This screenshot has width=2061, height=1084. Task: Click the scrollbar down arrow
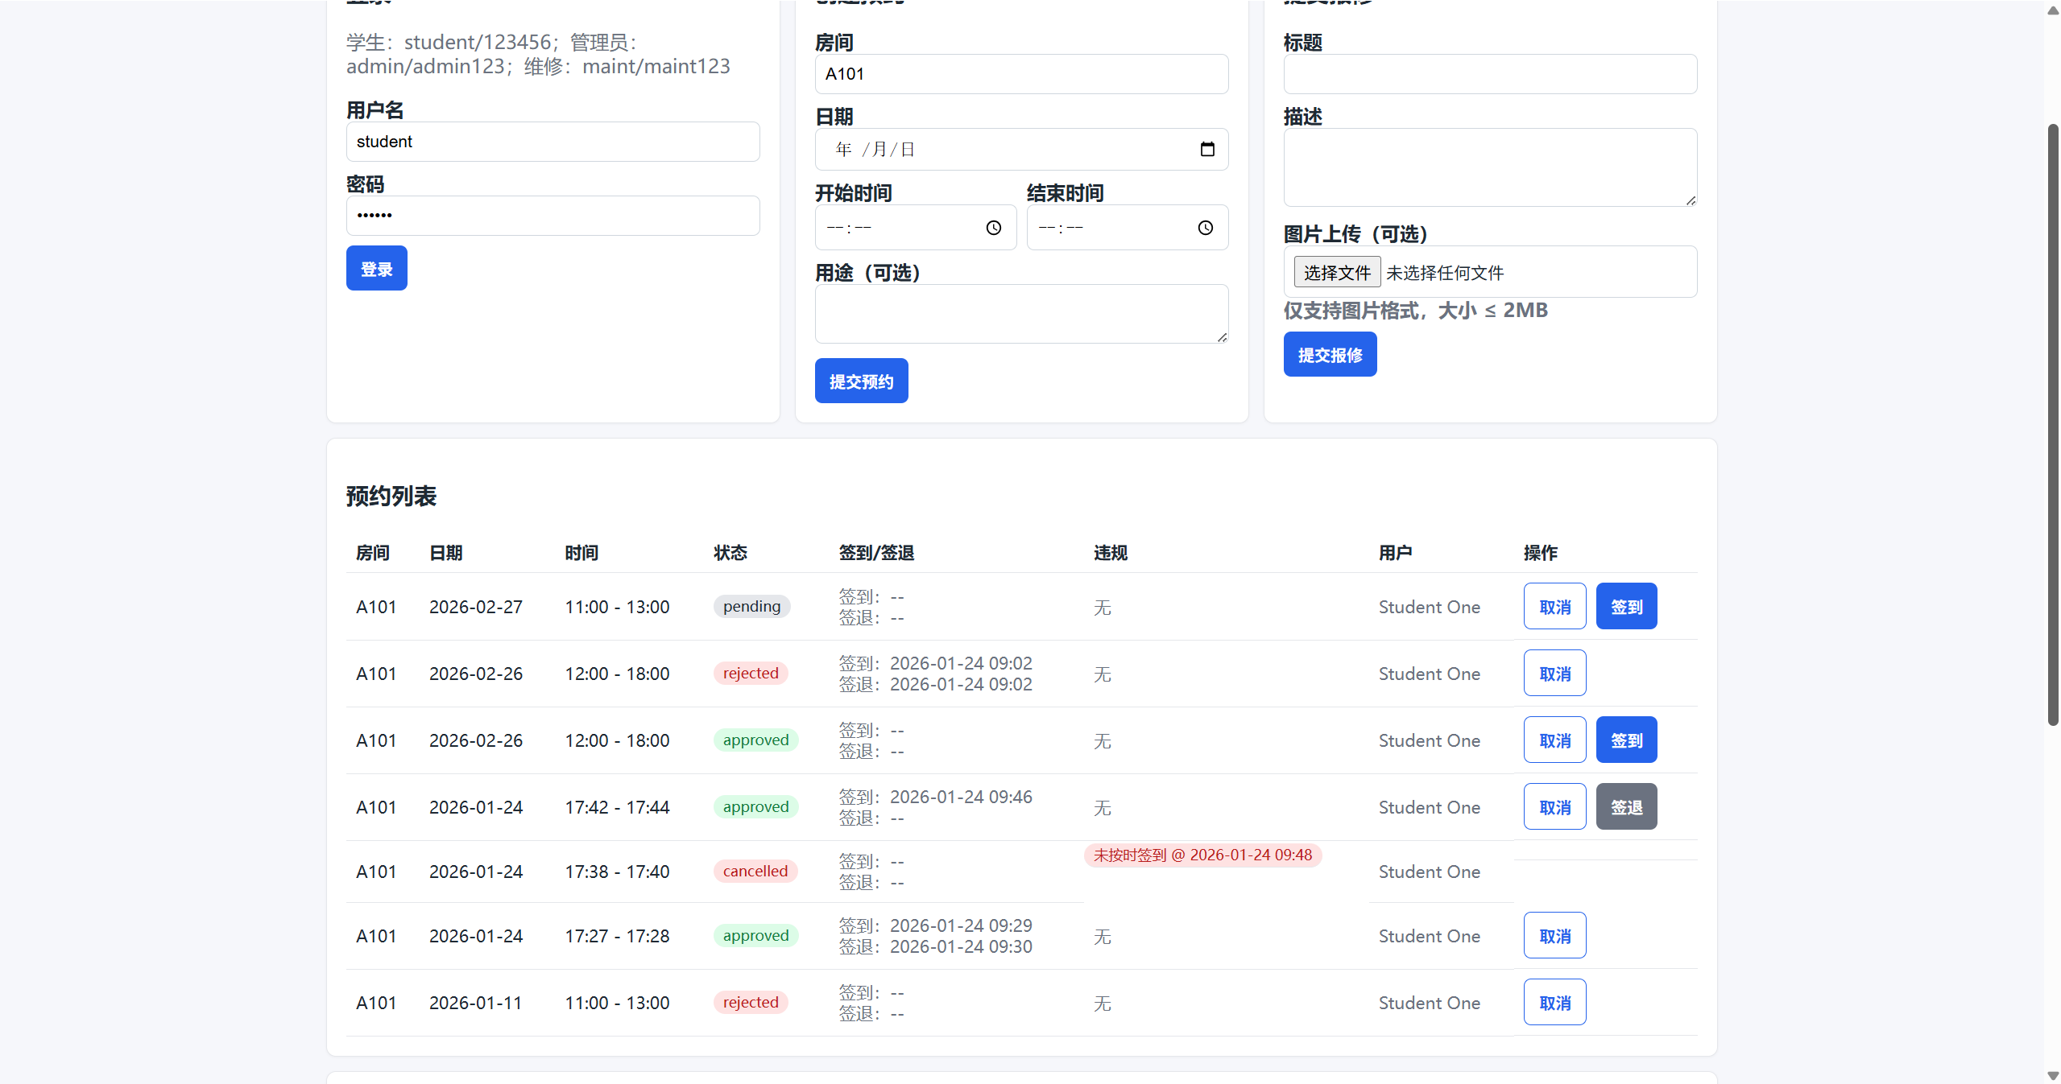pyautogui.click(x=2052, y=1076)
